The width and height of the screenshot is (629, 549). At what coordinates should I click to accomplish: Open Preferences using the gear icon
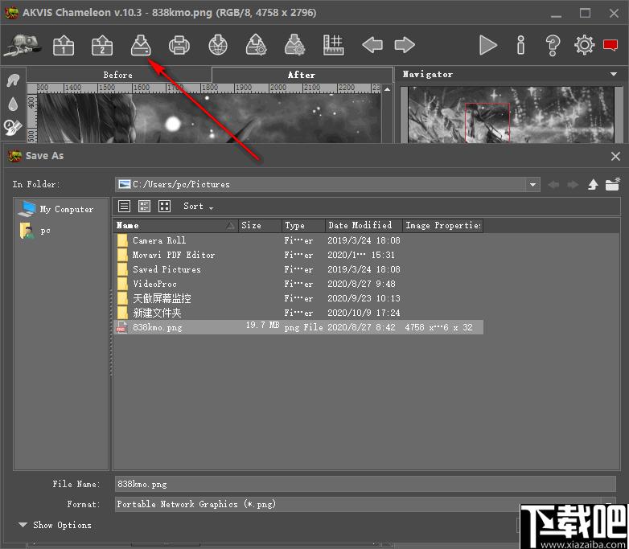(584, 45)
